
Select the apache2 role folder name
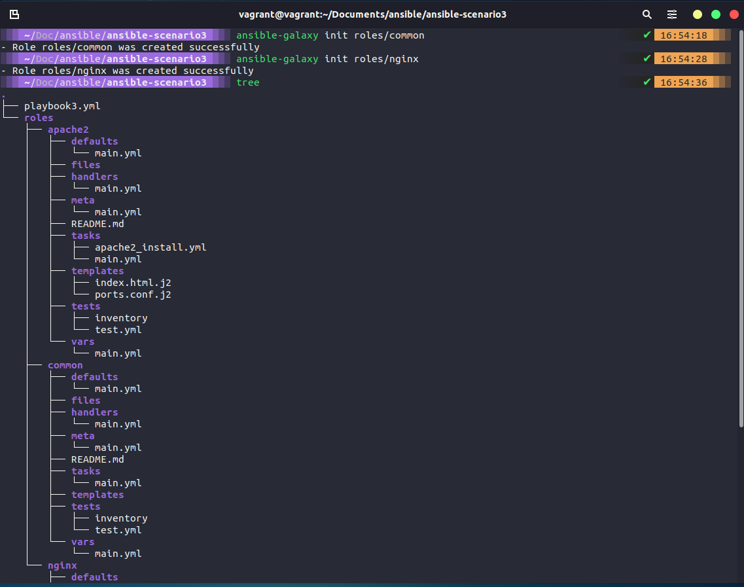click(68, 129)
